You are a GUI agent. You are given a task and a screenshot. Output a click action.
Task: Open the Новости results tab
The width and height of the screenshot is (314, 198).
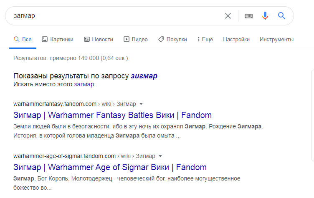99,40
